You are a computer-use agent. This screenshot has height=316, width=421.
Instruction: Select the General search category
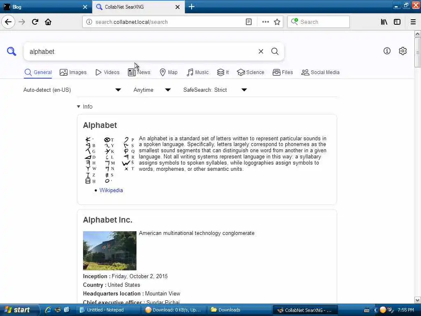[x=38, y=72]
